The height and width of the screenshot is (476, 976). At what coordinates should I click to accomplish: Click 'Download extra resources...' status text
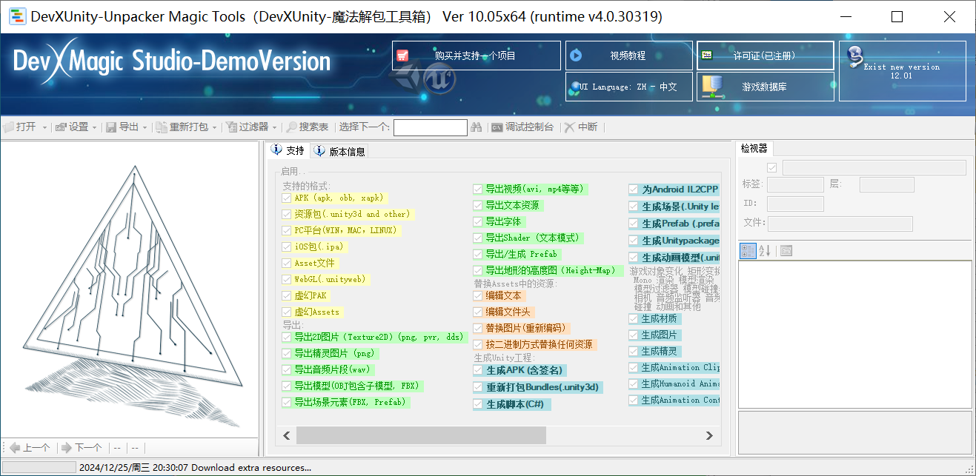coord(251,467)
